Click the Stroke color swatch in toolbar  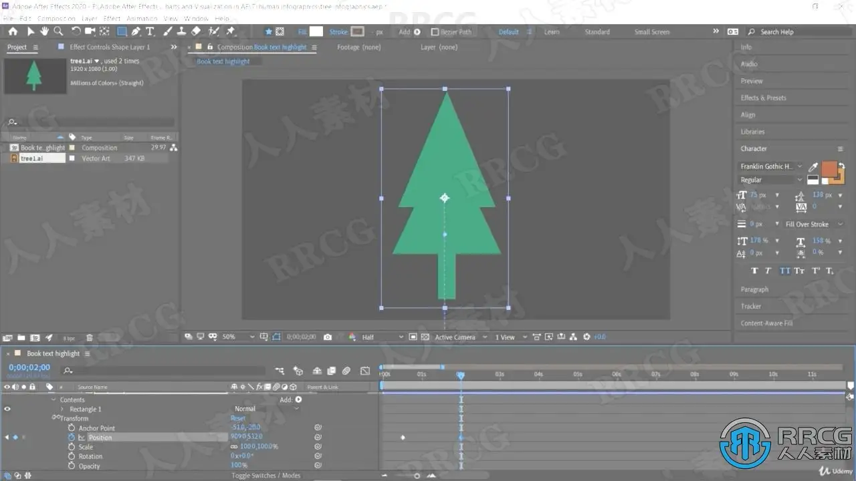coord(358,31)
